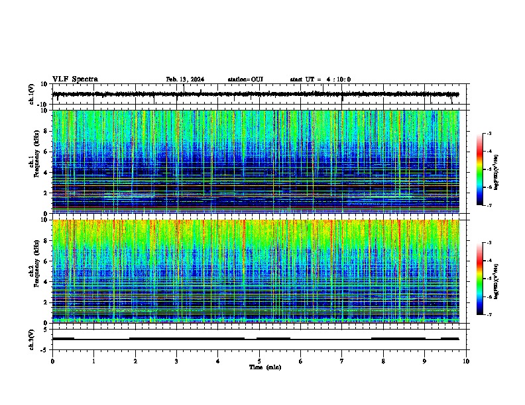The width and height of the screenshot is (525, 405).
Task: Click time axis tick label "6"
Action: coord(301,361)
